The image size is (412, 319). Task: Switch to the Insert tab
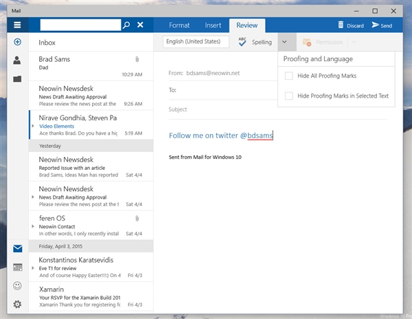click(x=213, y=25)
